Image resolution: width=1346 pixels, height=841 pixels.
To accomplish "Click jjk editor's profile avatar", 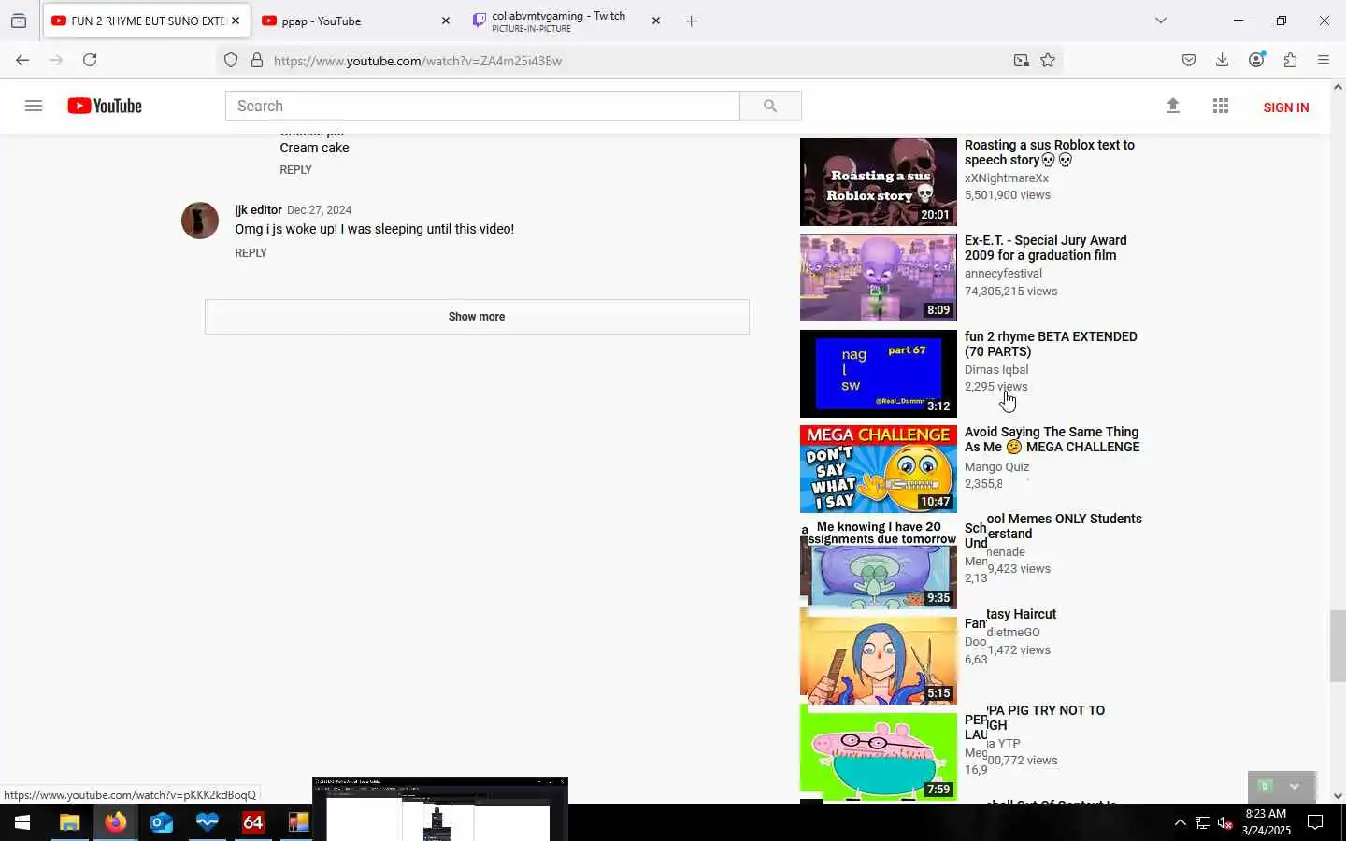I will click(x=199, y=221).
